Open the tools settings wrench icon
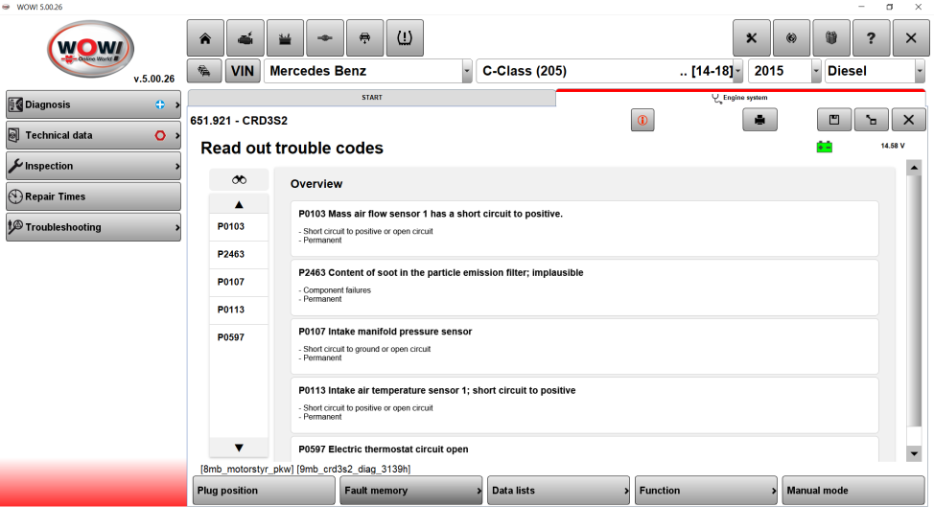Screen dimensions: 934x507 click(751, 38)
